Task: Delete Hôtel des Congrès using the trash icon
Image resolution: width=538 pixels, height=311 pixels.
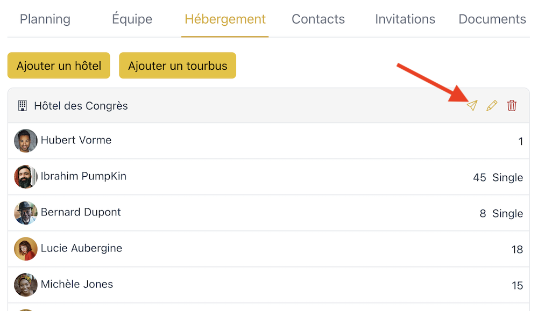Action: pyautogui.click(x=512, y=105)
